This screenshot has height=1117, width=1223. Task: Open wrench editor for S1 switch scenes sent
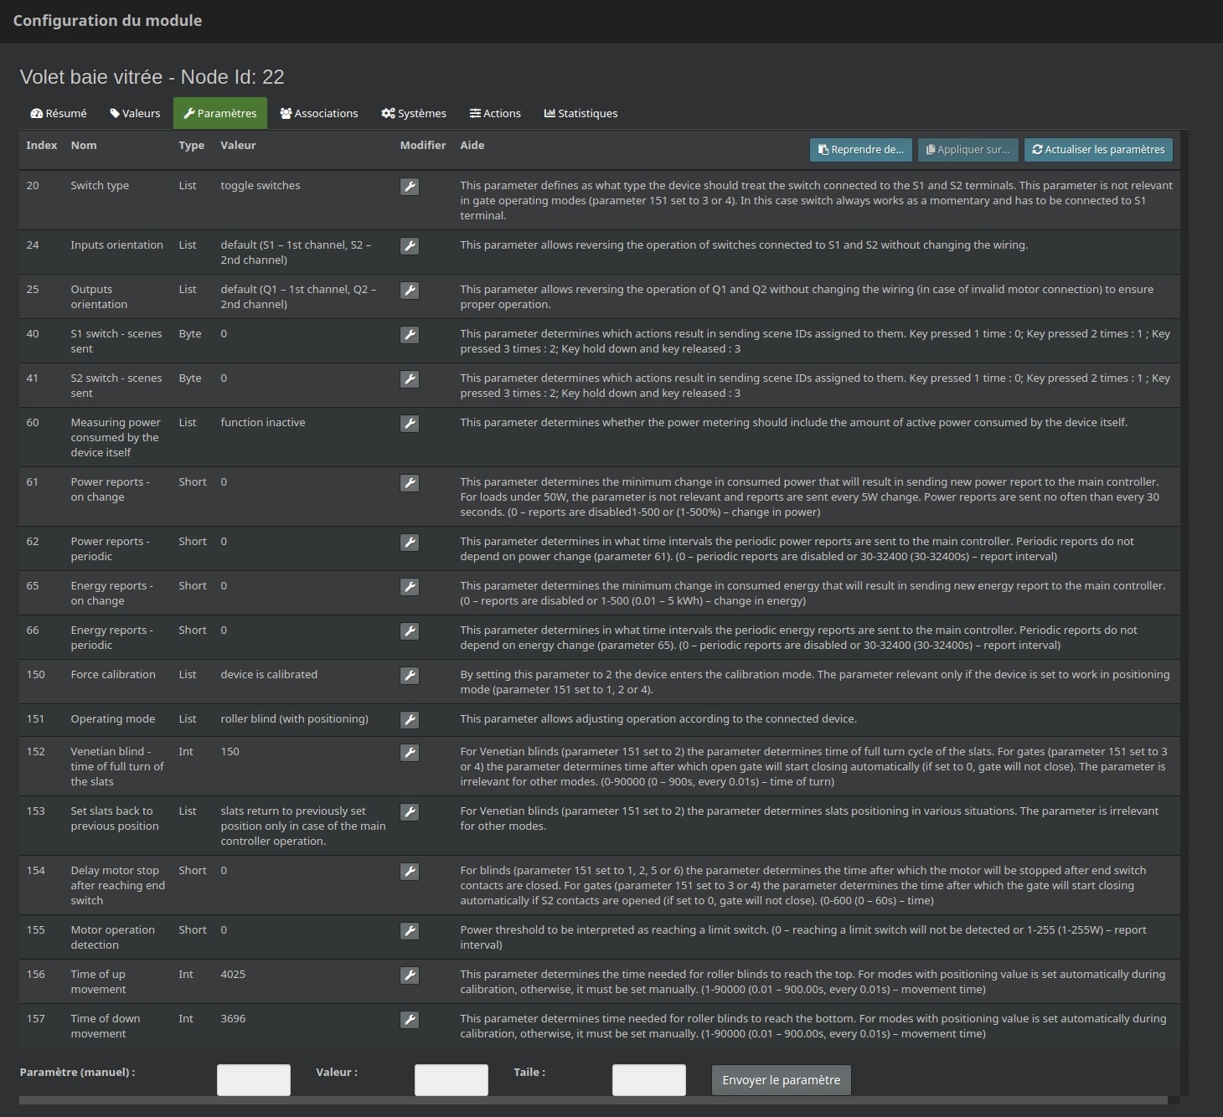pyautogui.click(x=409, y=335)
